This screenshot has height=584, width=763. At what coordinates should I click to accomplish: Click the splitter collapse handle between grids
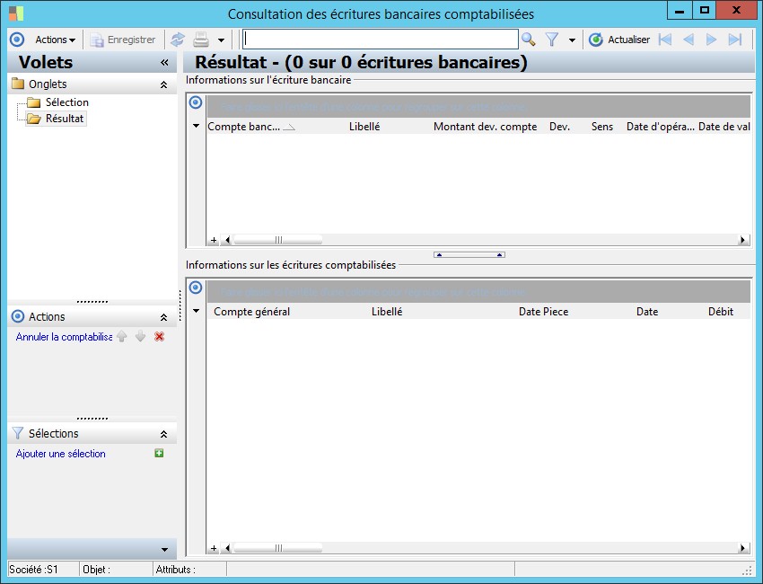tap(469, 255)
